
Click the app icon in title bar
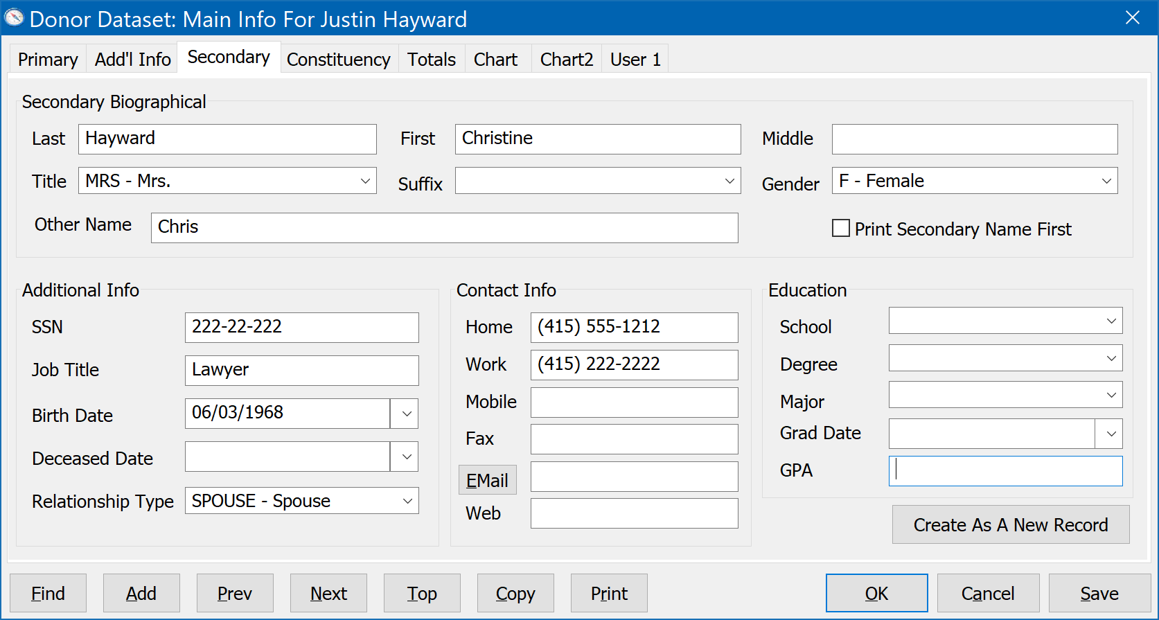[x=14, y=18]
